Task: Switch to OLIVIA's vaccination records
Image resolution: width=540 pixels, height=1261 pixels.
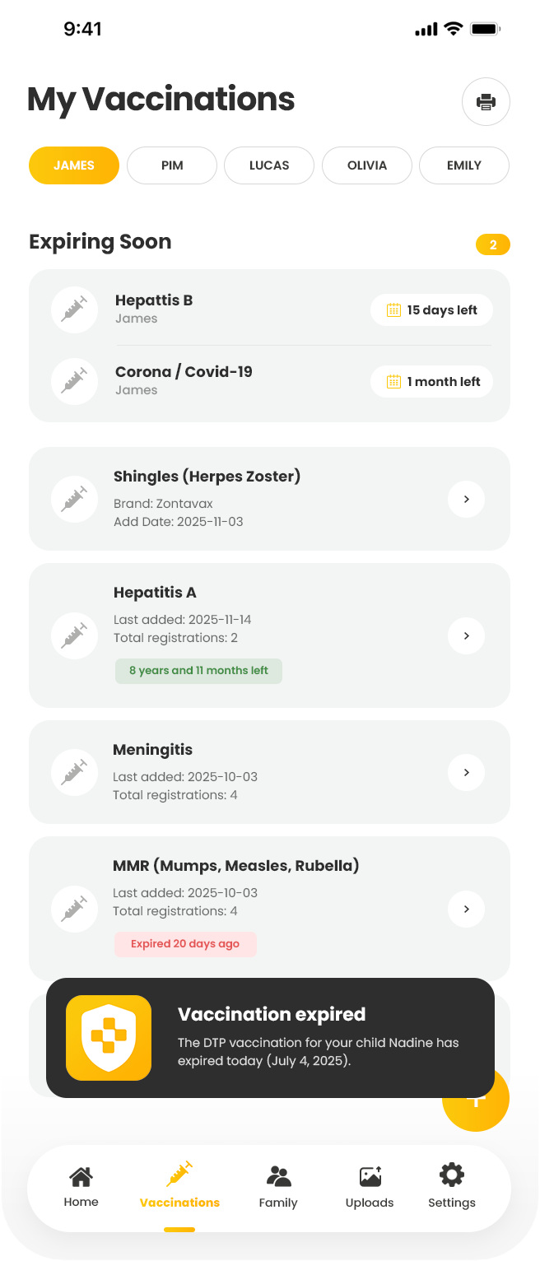Action: coord(366,165)
